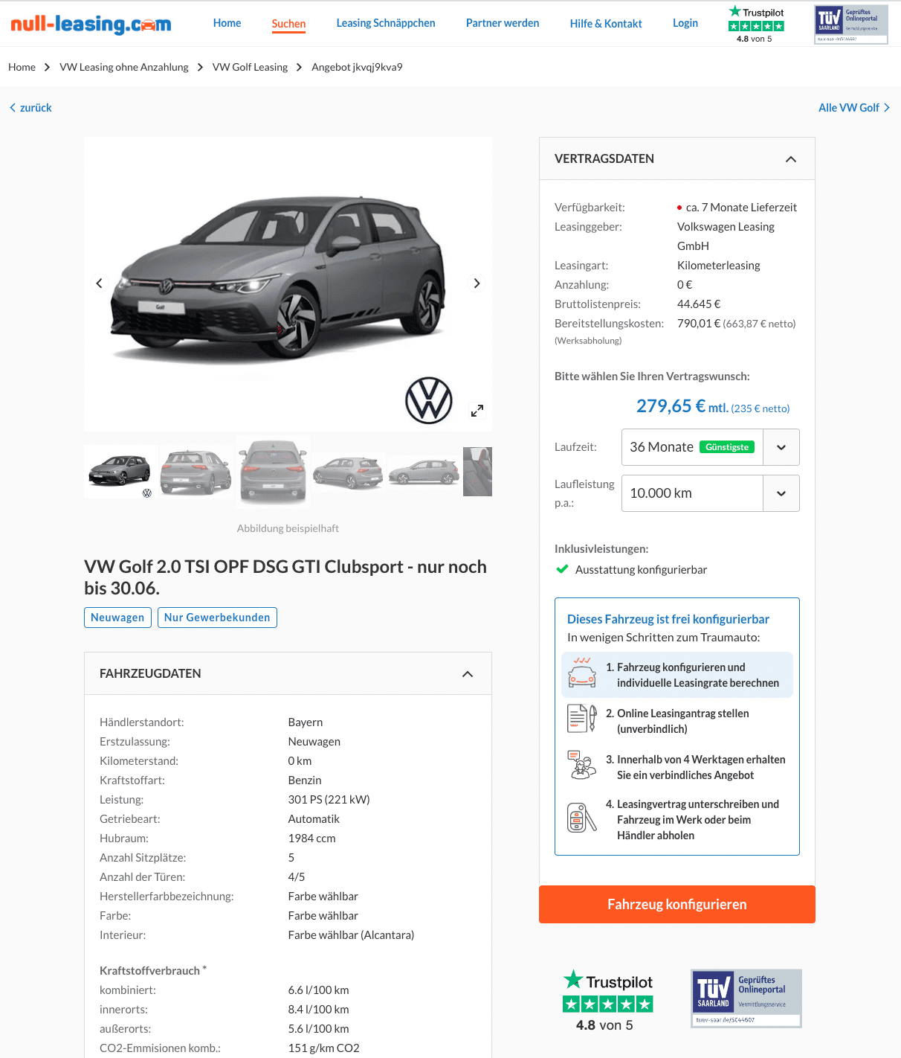Collapse the Fahrzeugdaten panel
Viewport: 901px width, 1058px height.
point(468,674)
